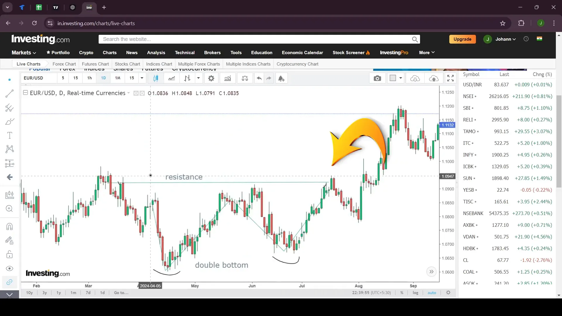Select the 1h timeframe
The image size is (562, 316).
click(x=89, y=78)
